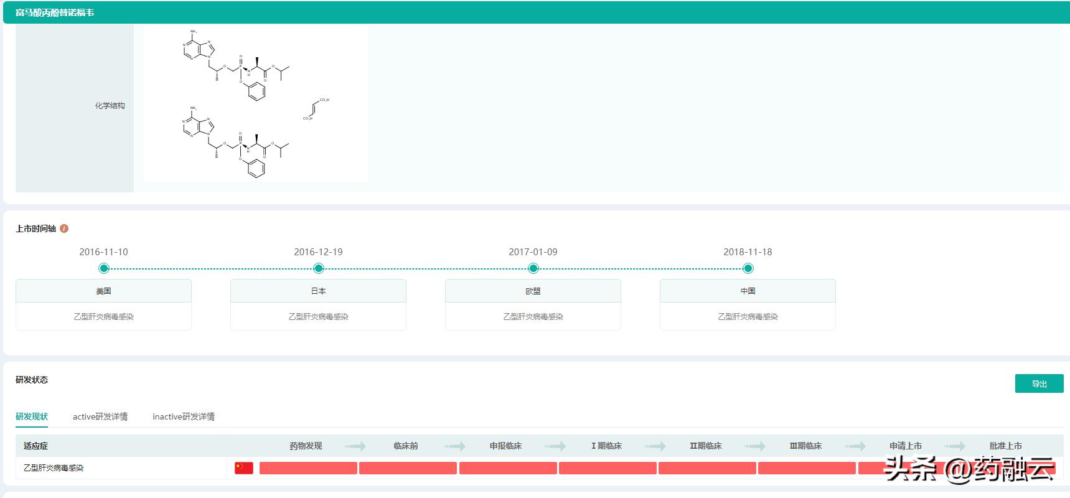
Task: Click the III期临床 stage header
Action: tap(806, 446)
